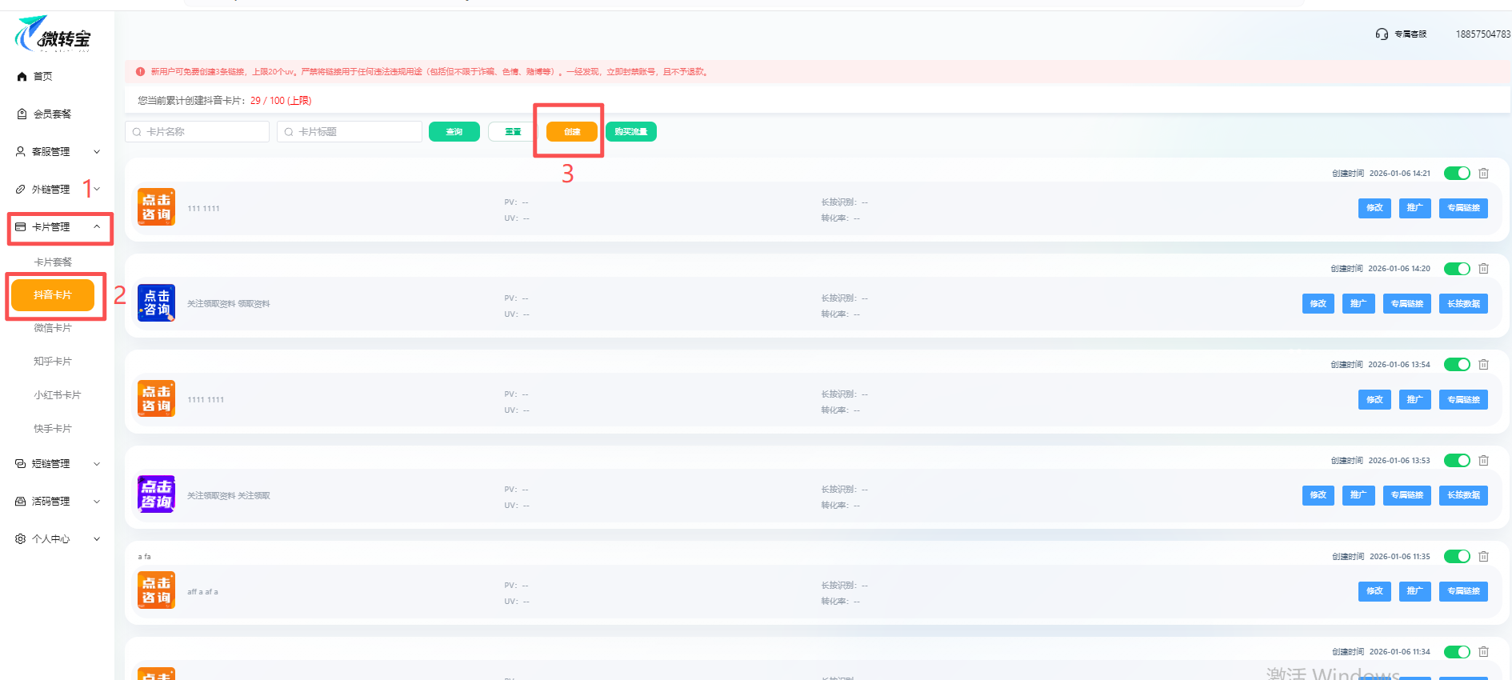Screen dimensions: 1512x680
Task: Click trash icon for card created 13:54
Action: [x=1483, y=365]
